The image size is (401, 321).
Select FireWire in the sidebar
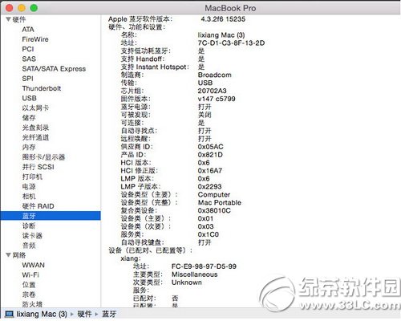point(35,39)
